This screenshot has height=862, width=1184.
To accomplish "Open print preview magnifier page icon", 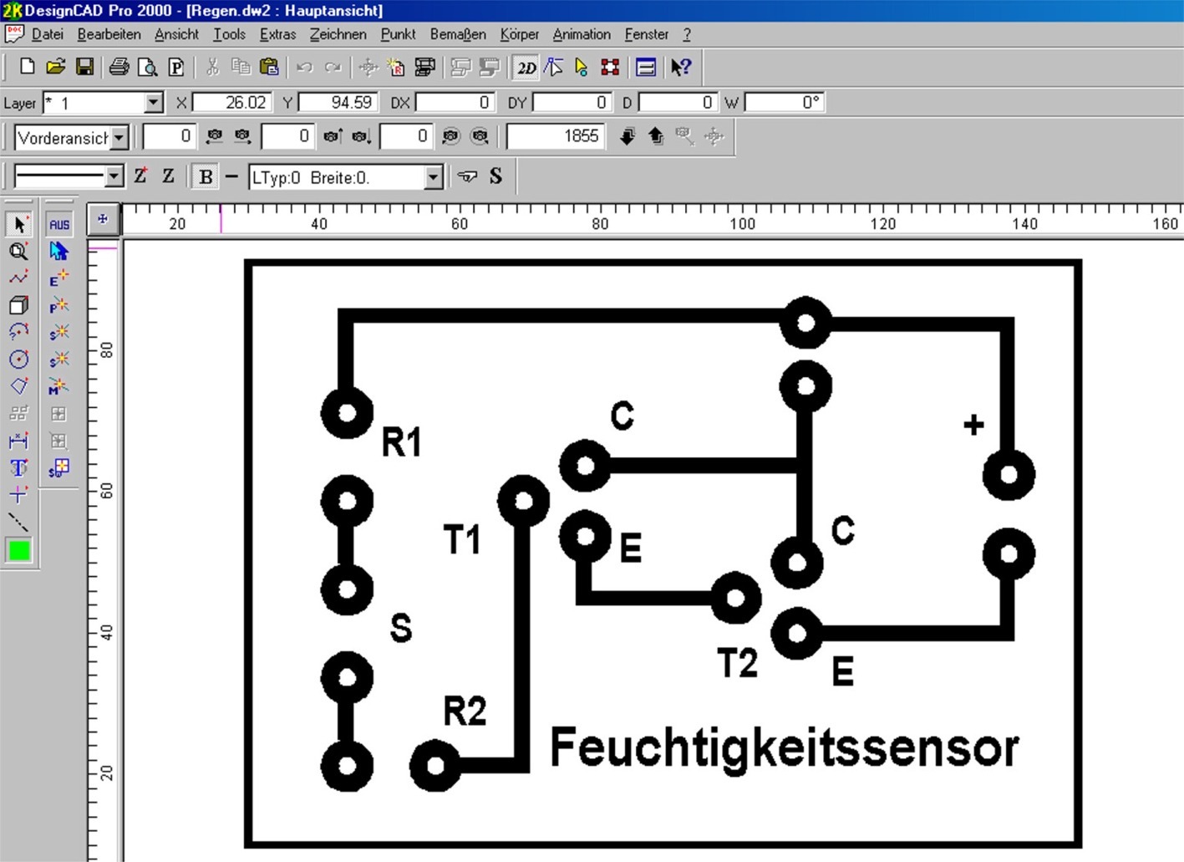I will pyautogui.click(x=148, y=67).
